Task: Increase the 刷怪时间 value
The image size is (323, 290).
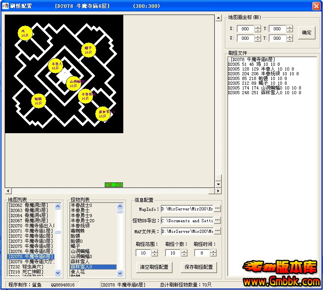Action: (x=213, y=251)
